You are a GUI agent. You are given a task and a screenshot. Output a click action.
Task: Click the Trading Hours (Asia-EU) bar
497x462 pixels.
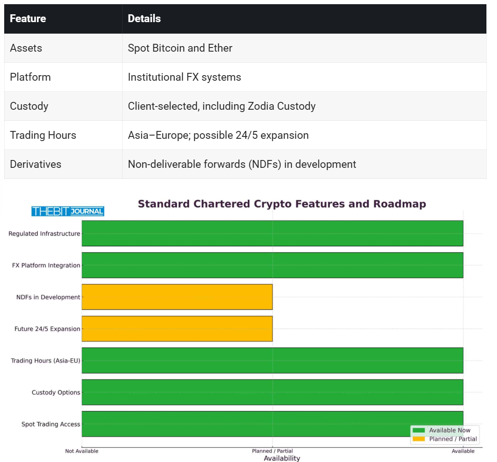(272, 361)
